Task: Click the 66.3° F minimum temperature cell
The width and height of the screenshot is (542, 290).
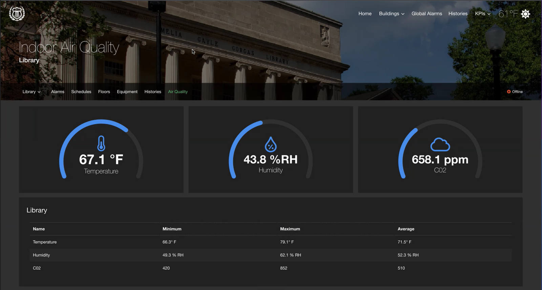Action: pos(169,242)
